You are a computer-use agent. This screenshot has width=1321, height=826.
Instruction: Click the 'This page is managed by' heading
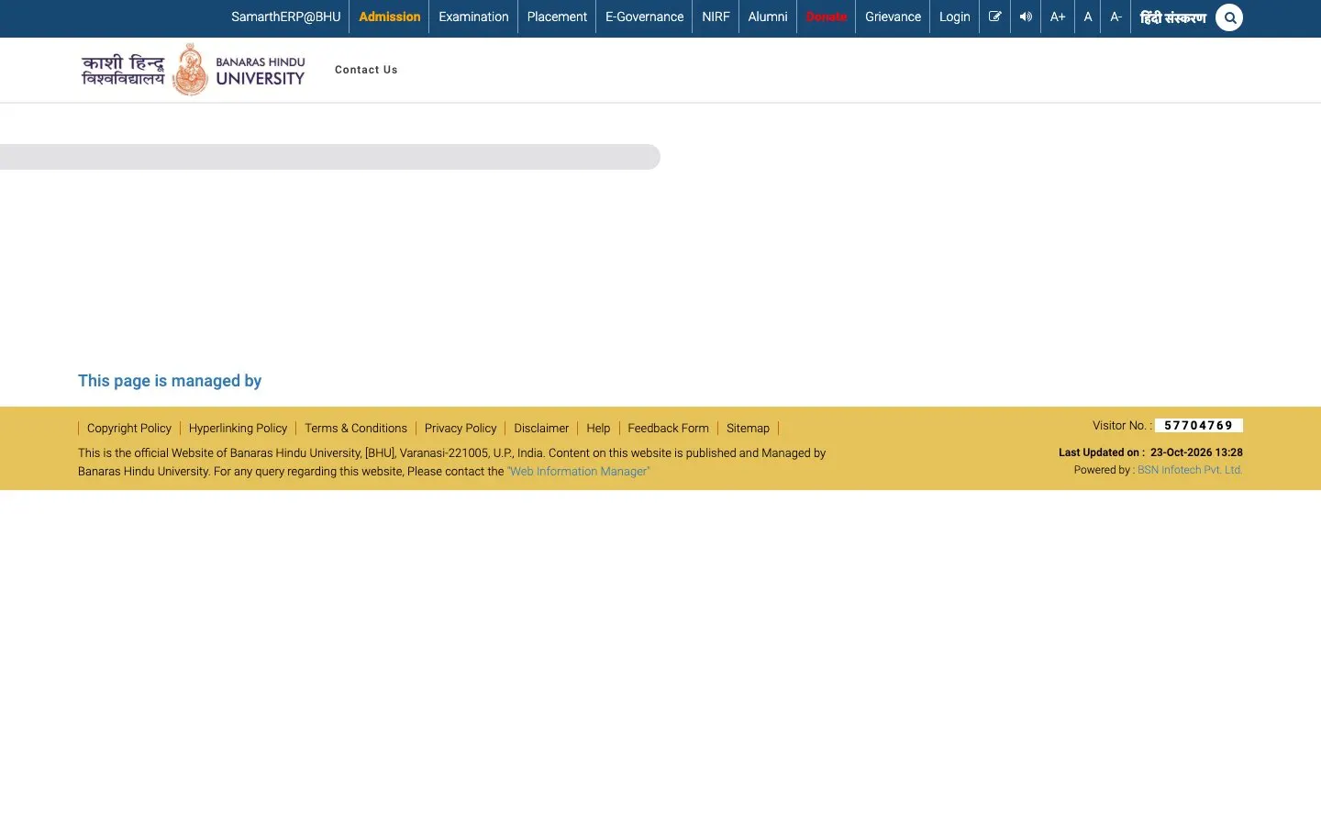click(170, 381)
